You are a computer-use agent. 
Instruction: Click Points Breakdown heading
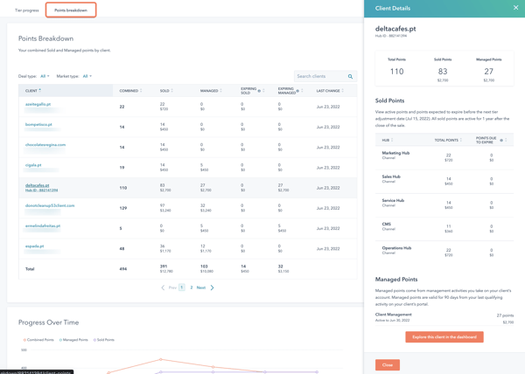(45, 38)
